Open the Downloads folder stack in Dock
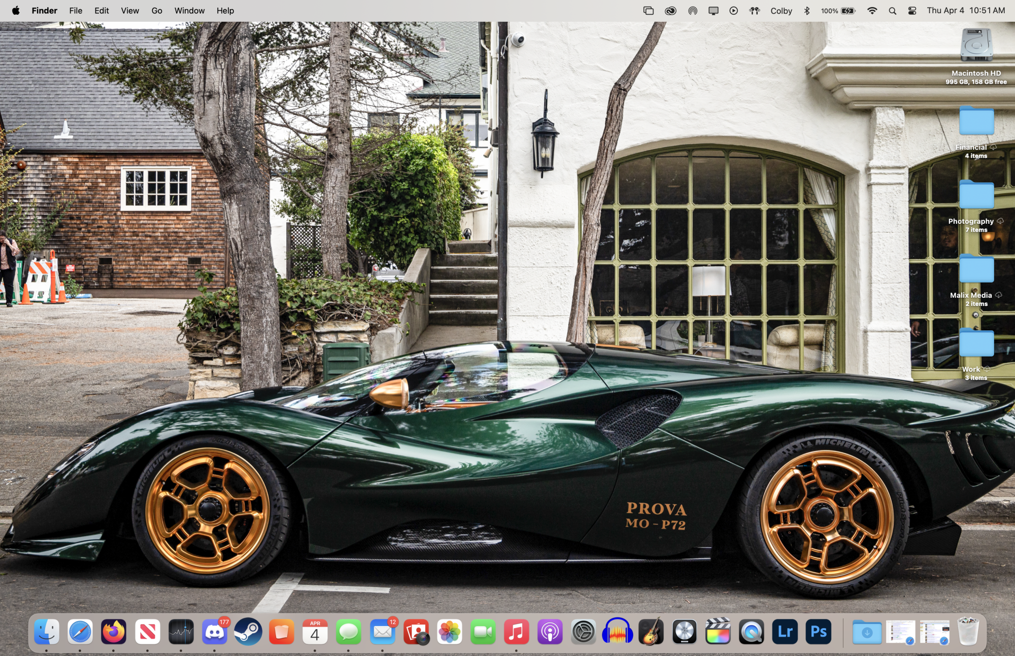 click(867, 632)
